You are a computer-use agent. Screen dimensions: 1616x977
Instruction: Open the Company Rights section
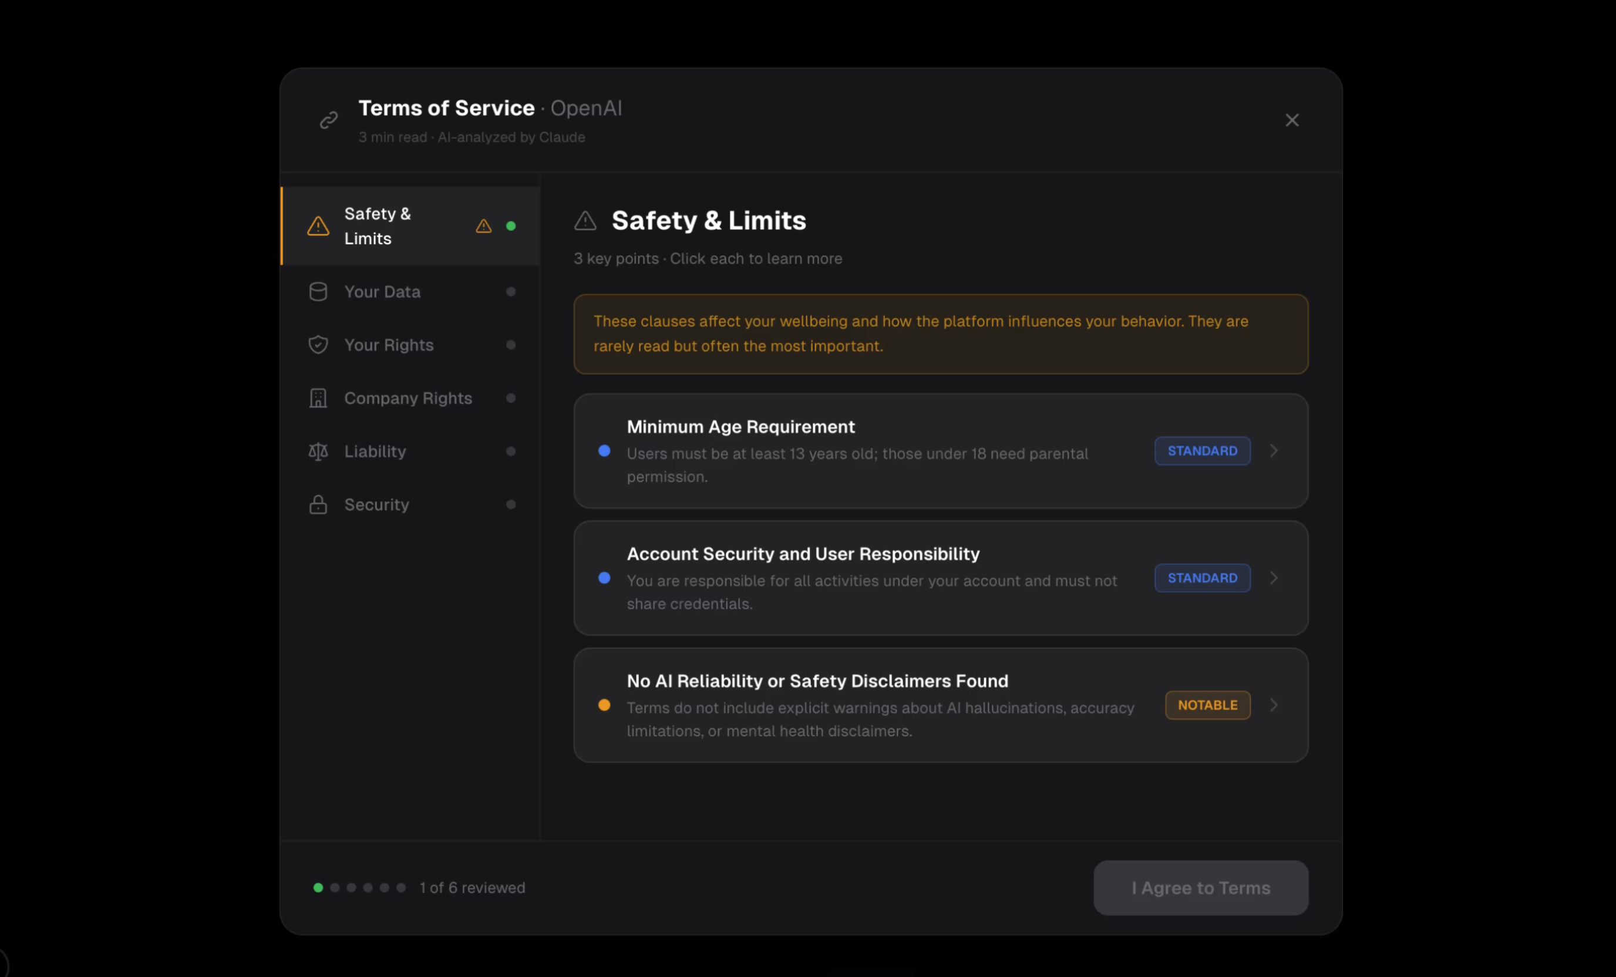tap(410, 398)
